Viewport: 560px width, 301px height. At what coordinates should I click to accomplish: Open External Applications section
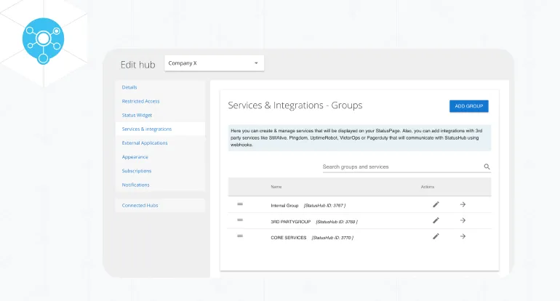[x=145, y=143]
